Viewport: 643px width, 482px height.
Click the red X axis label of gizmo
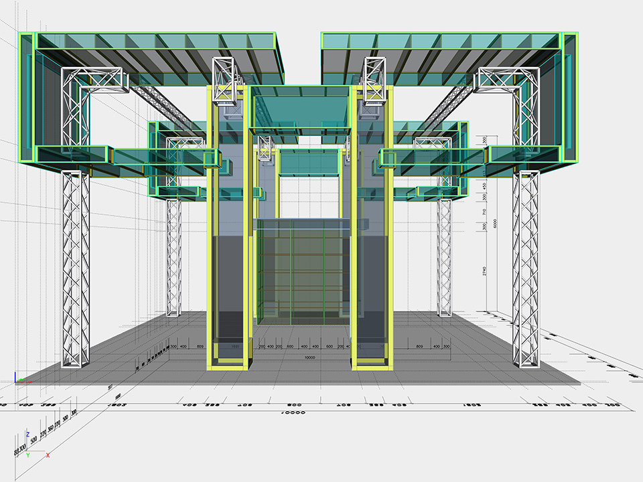48,455
